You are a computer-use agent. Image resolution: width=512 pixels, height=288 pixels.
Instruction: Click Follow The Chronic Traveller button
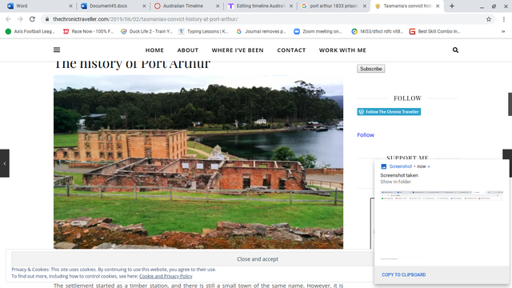click(389, 112)
